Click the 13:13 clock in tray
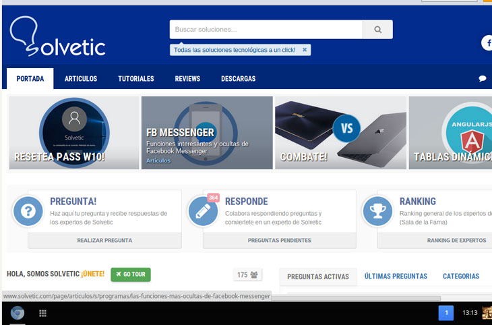Image resolution: width=492 pixels, height=325 pixels. pos(470,313)
